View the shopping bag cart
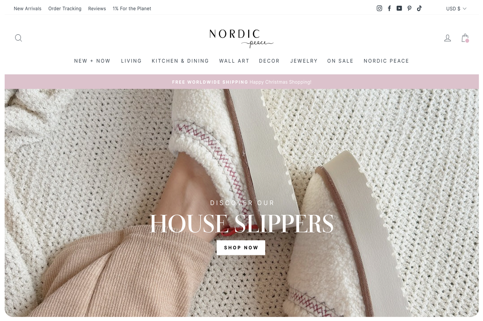483x321 pixels. coord(465,38)
